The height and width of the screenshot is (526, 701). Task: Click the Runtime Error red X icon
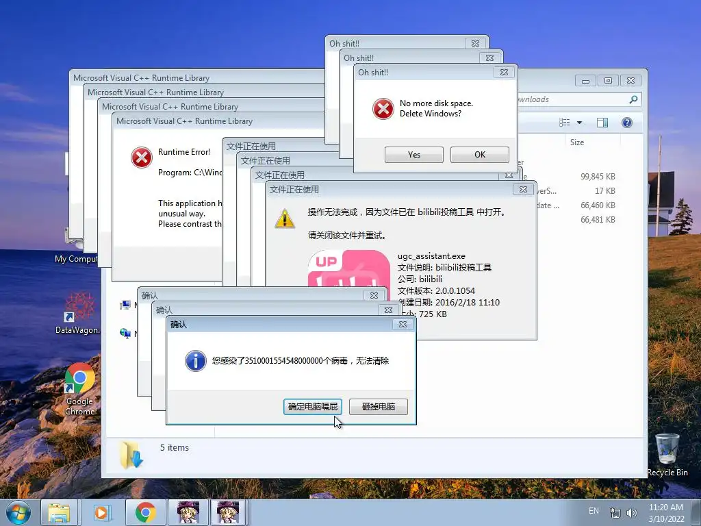pos(142,158)
